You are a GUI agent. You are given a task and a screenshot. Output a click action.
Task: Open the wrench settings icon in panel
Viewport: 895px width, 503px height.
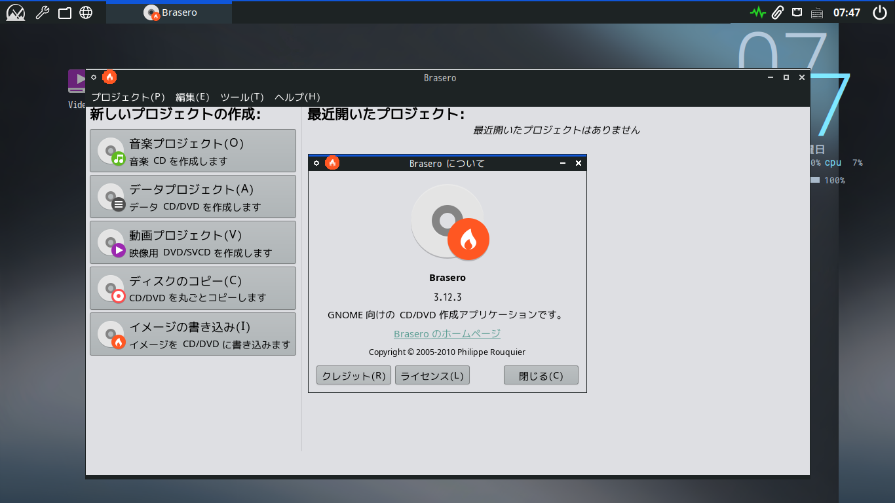tap(43, 12)
